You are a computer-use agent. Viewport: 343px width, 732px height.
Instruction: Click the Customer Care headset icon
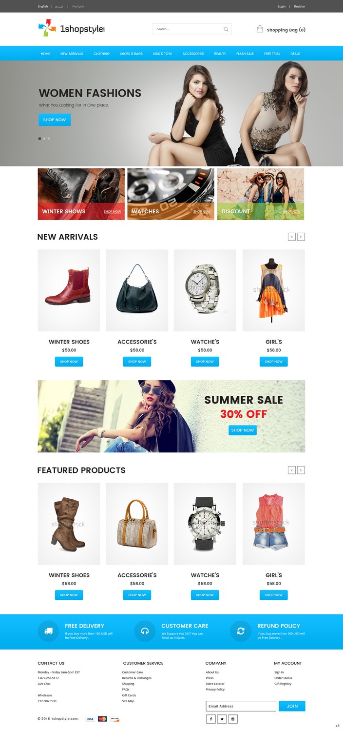(145, 631)
